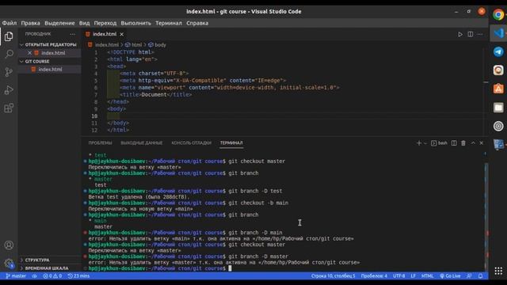The width and height of the screenshot is (507, 285).
Task: Switch to Консоль отладки panel tab
Action: pyautogui.click(x=192, y=142)
